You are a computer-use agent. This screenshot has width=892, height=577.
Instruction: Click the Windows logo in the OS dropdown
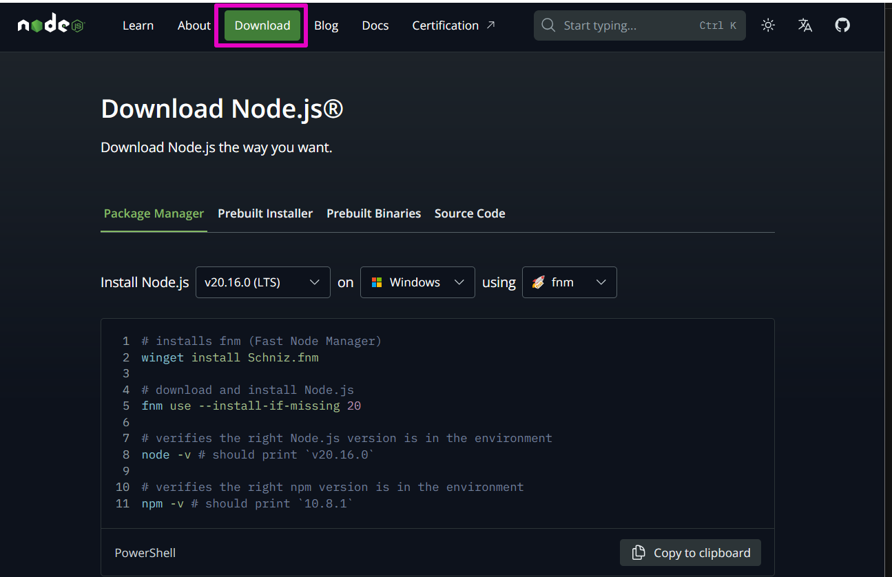point(377,282)
